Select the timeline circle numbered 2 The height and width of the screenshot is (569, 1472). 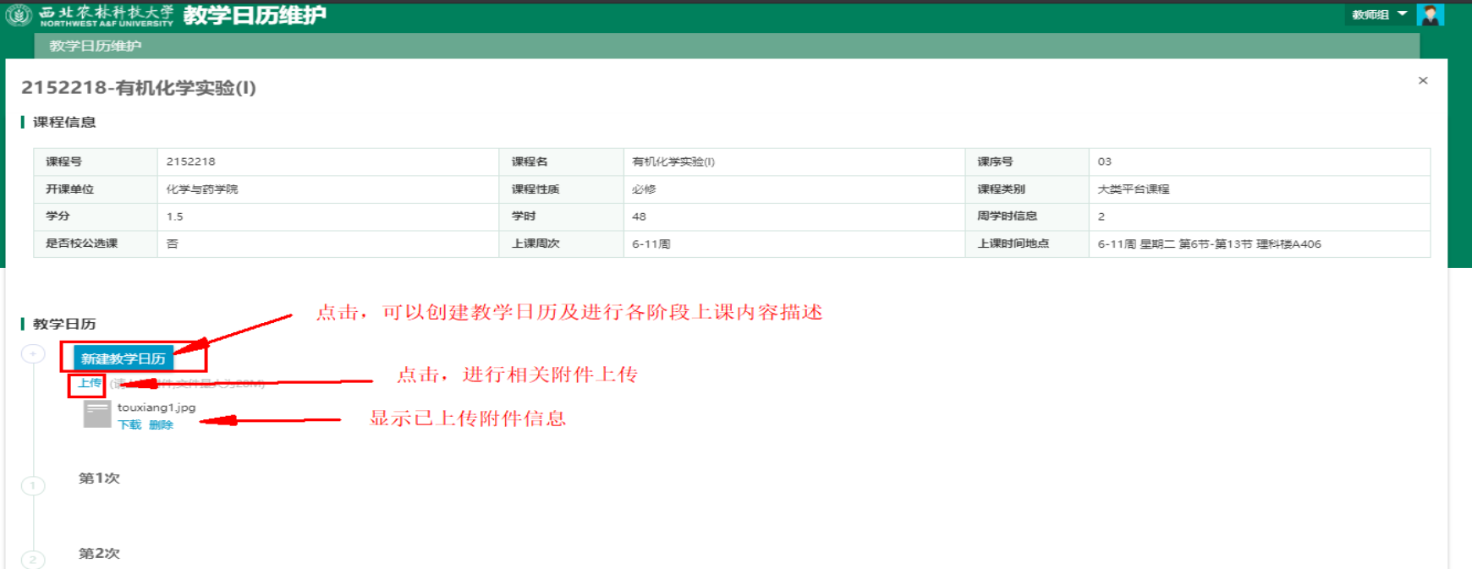pos(33,559)
